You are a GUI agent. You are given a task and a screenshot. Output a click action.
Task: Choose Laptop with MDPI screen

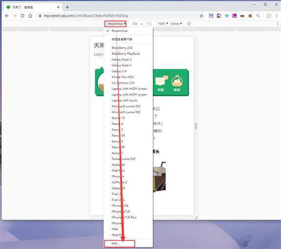tap(128, 95)
